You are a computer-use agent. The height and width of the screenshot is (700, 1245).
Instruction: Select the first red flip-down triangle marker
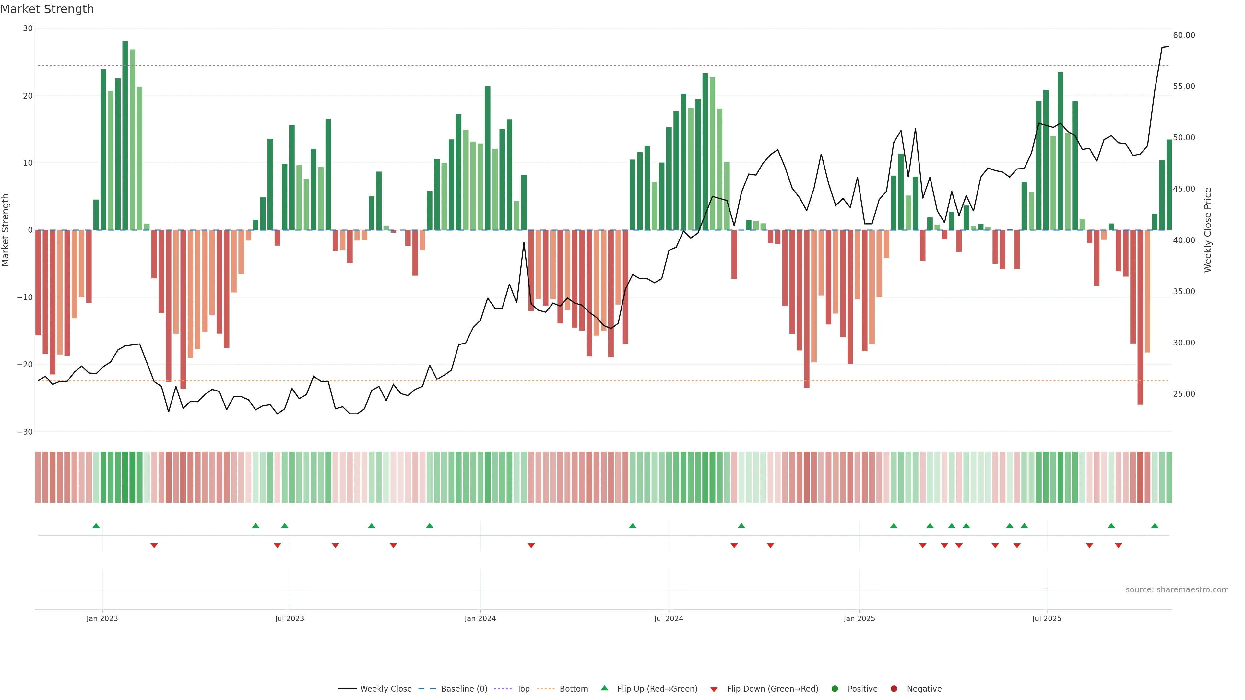(x=154, y=545)
